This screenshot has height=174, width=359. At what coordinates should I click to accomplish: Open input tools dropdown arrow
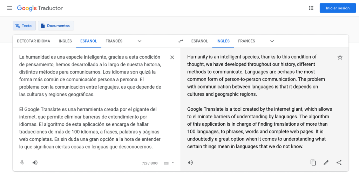(173, 162)
